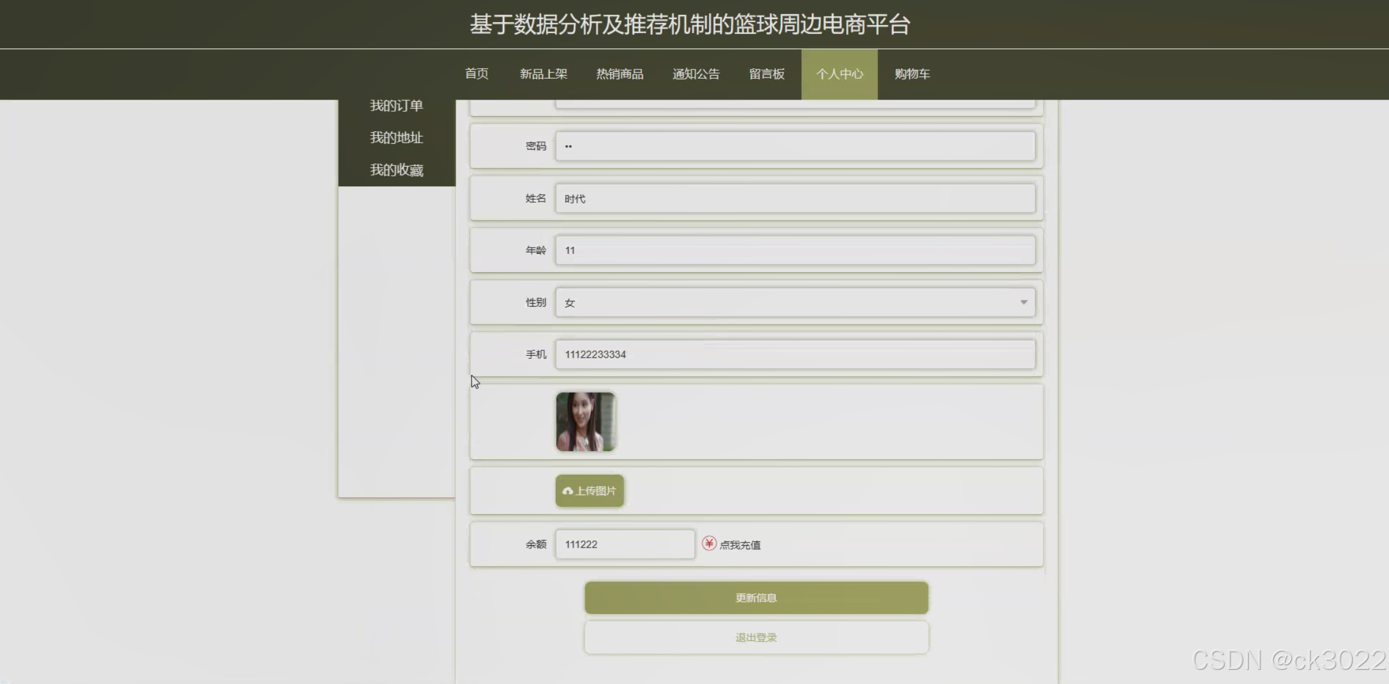Screen dimensions: 1389x684
Task: Click the 退出登录 logout button
Action: (756, 638)
